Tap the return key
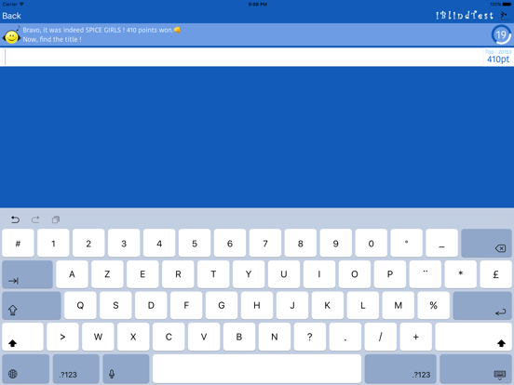 (482, 305)
